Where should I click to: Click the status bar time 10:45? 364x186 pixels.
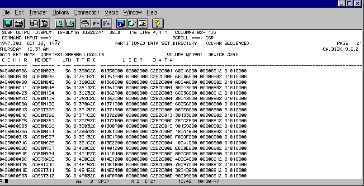coord(185,181)
